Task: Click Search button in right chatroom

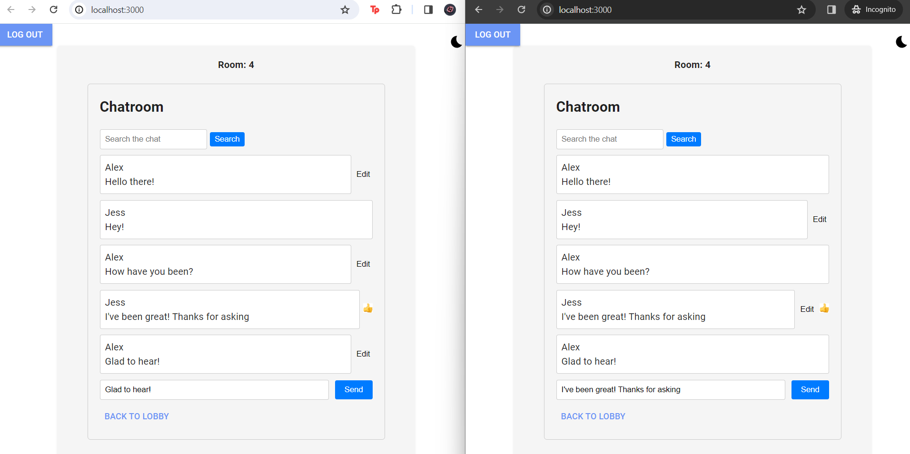Action: point(683,139)
